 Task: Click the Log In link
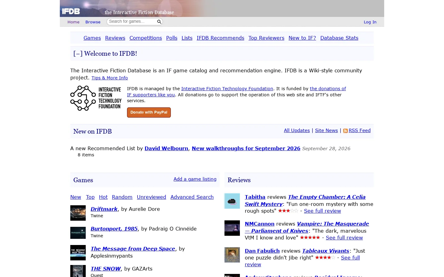(x=370, y=22)
